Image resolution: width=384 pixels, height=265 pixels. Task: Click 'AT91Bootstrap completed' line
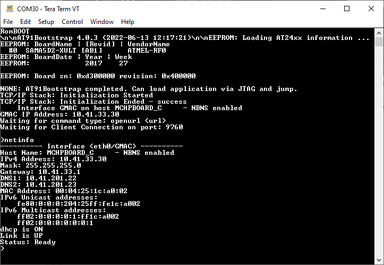point(149,89)
